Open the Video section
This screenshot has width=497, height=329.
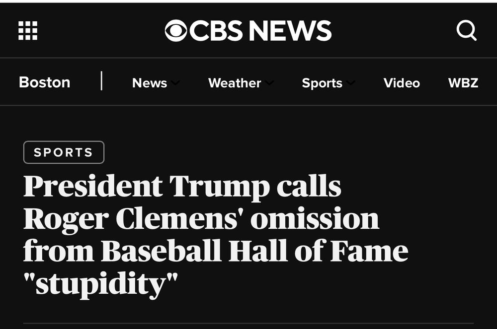(x=401, y=83)
